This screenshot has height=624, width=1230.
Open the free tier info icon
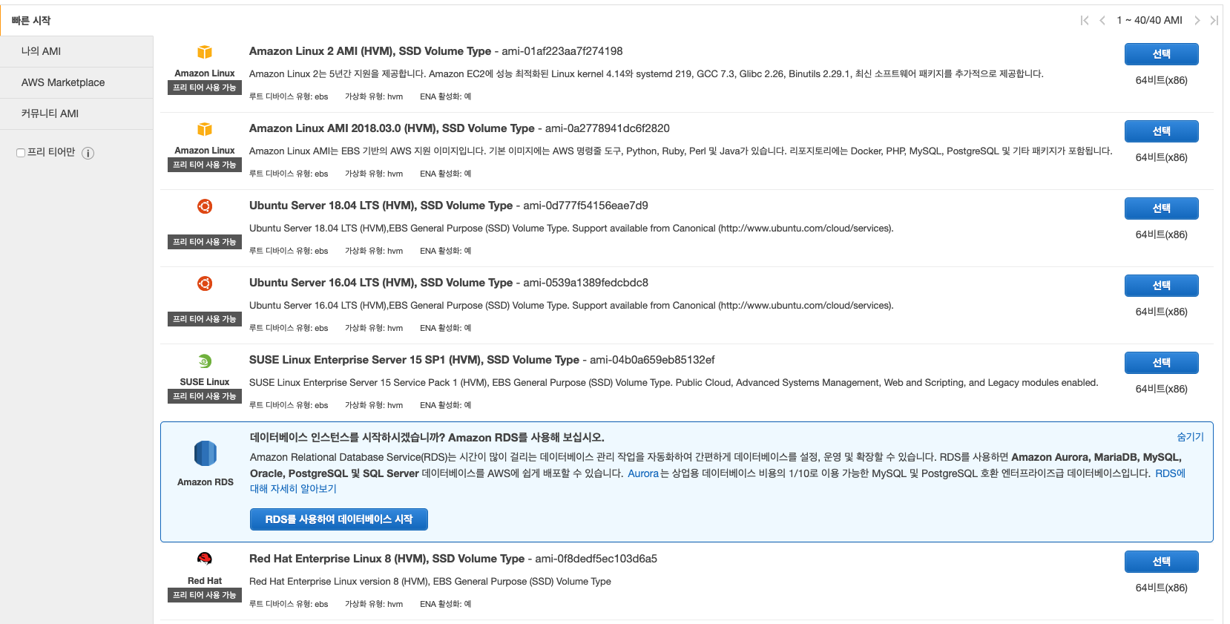[x=88, y=154]
